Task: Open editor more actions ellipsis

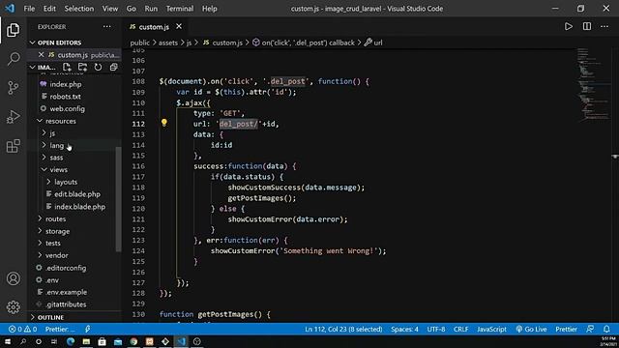Action: 604,26
